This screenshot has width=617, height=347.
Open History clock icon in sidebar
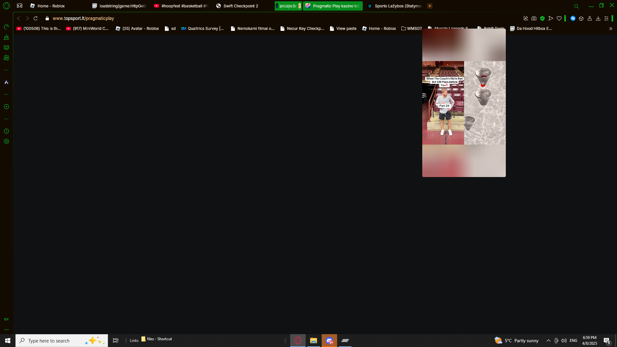[x=6, y=131]
